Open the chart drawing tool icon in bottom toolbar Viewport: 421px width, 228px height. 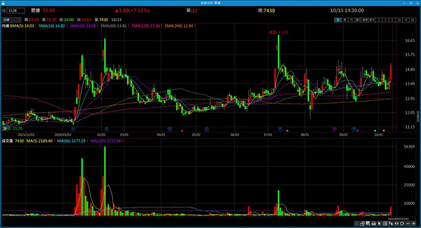click(x=362, y=223)
